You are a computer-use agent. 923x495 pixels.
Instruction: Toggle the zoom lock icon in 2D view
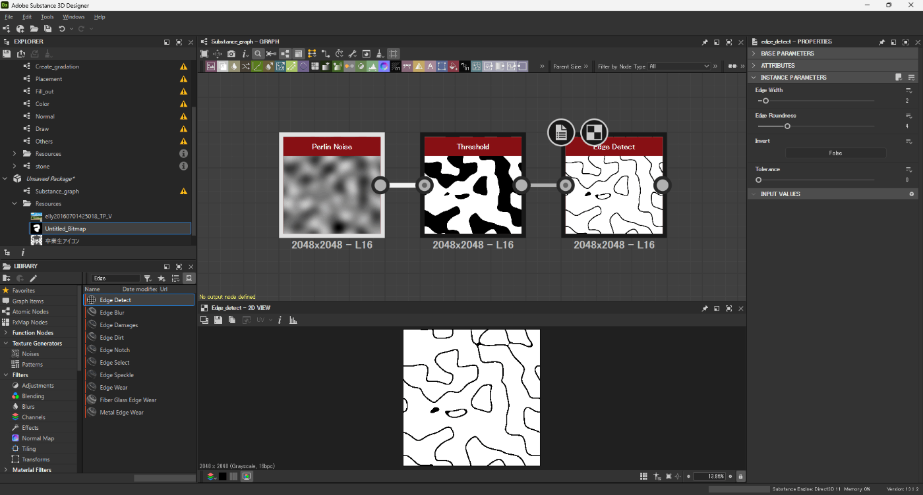click(x=740, y=477)
